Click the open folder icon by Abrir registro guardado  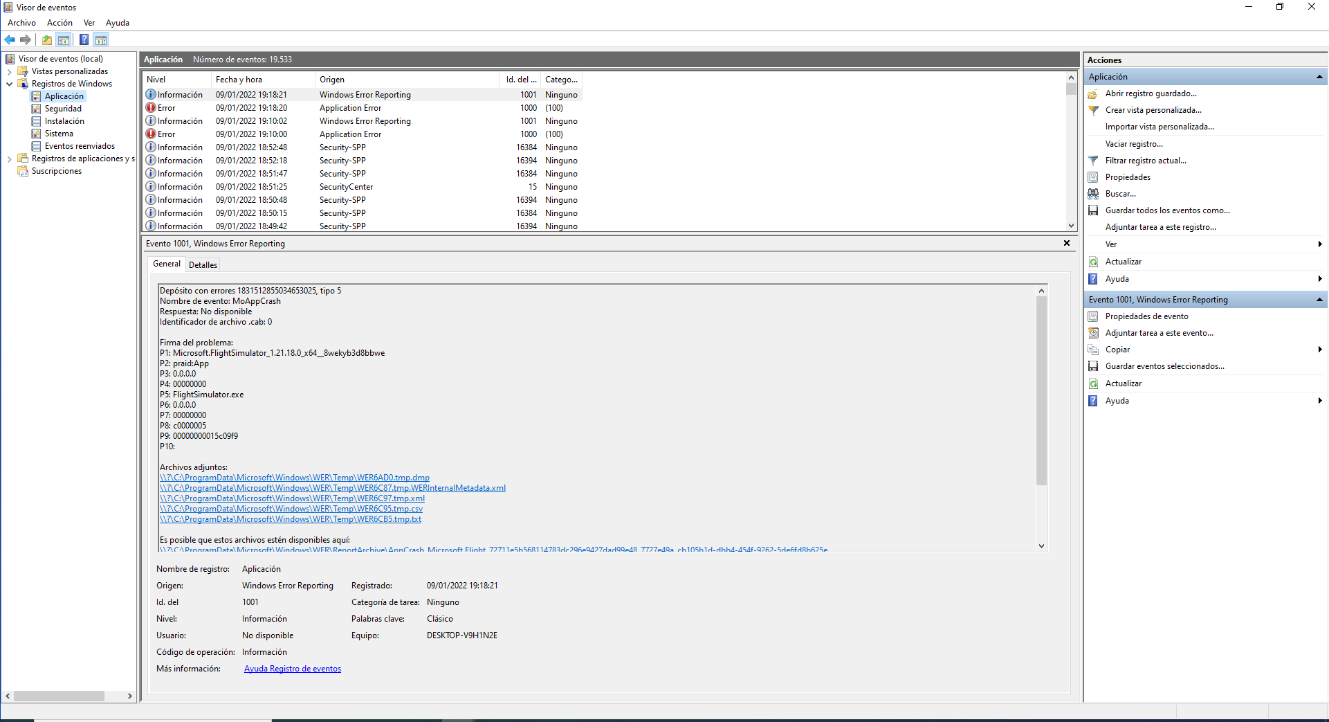coord(1093,93)
